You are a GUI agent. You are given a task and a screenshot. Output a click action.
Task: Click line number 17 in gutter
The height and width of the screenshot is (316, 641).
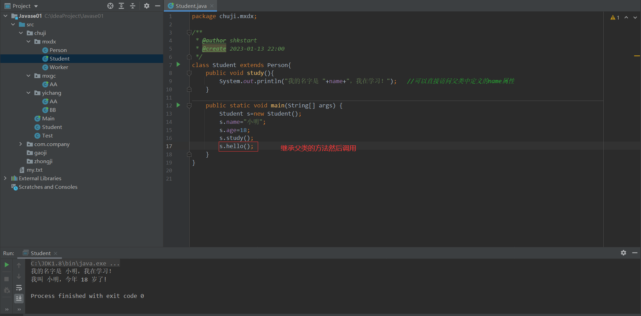pyautogui.click(x=169, y=146)
